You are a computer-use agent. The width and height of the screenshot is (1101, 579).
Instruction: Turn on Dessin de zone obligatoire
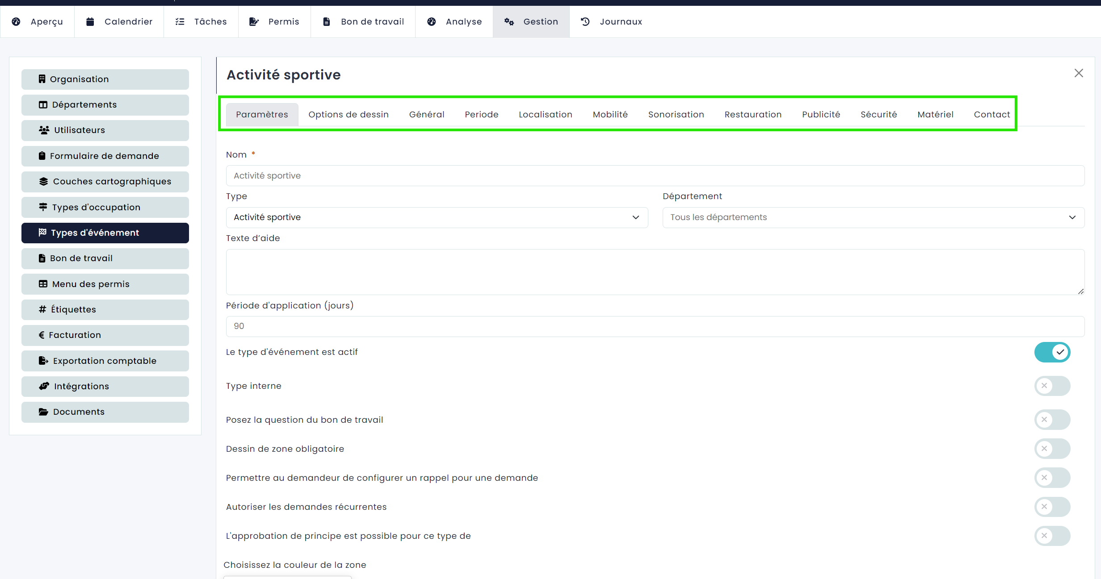coord(1052,449)
